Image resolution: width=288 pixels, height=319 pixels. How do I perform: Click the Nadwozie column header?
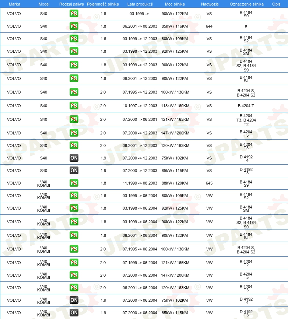(x=210, y=4)
